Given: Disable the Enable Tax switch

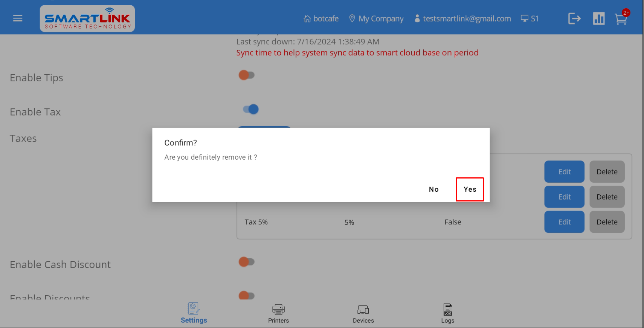Looking at the screenshot, I should click(x=251, y=109).
